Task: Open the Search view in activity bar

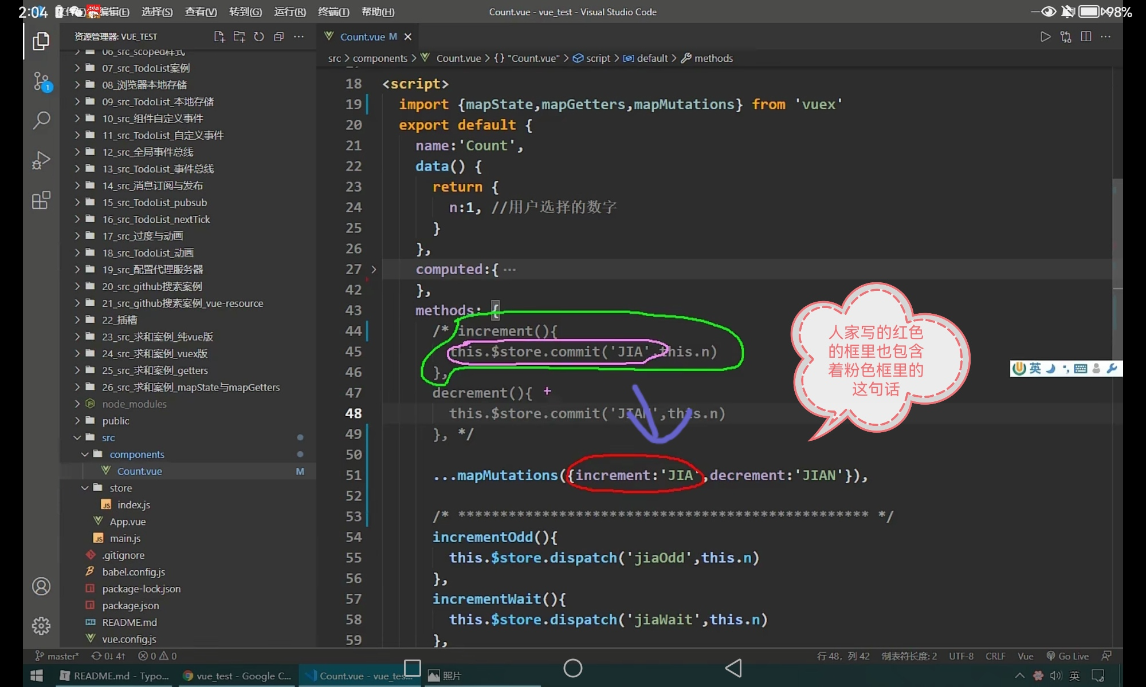Action: [41, 120]
